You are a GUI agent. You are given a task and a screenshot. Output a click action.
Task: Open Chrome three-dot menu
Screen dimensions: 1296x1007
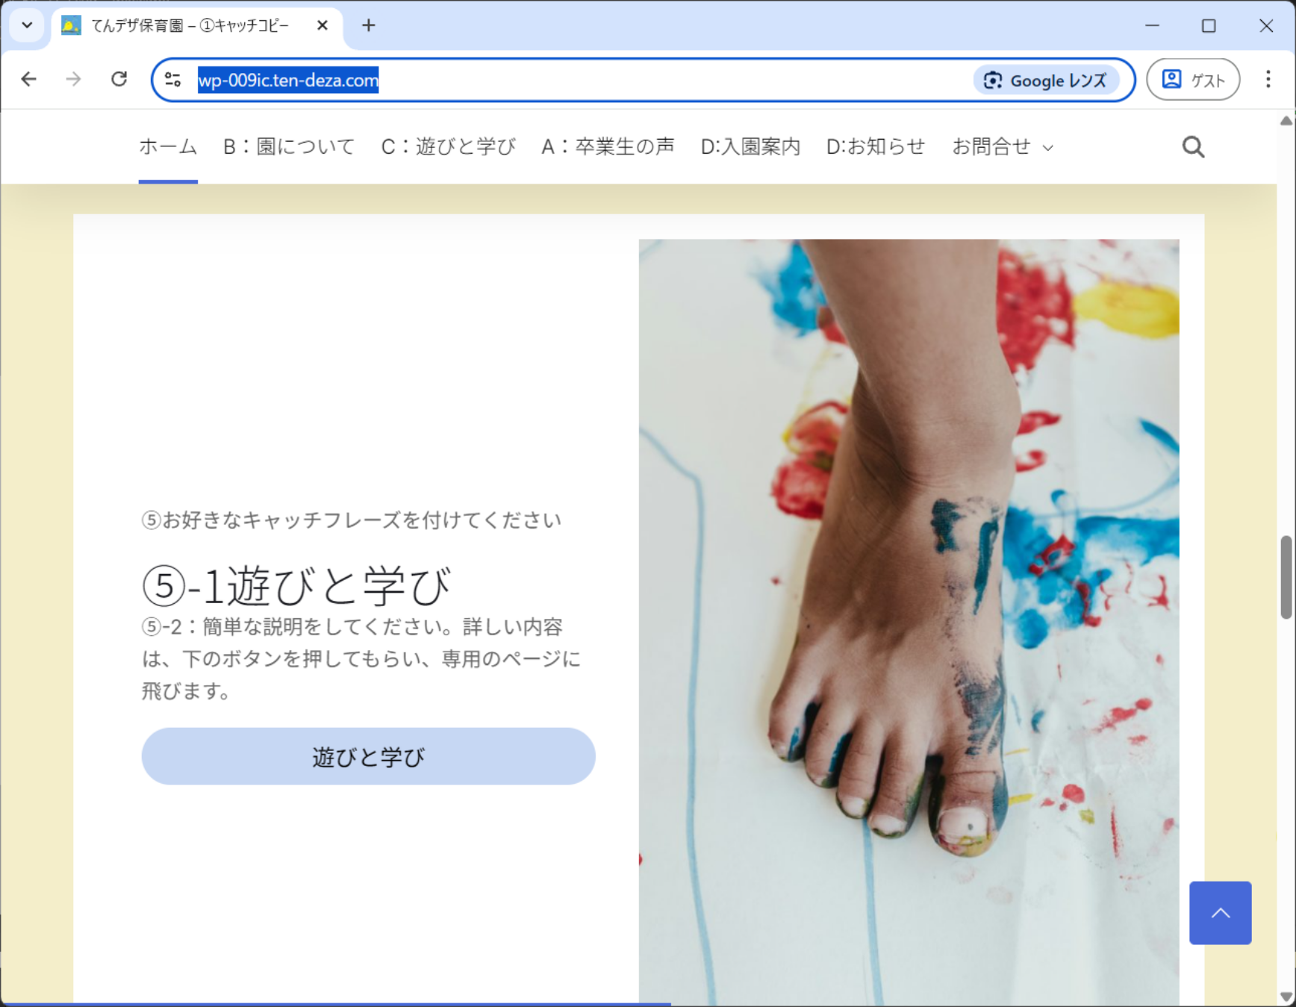click(1268, 79)
